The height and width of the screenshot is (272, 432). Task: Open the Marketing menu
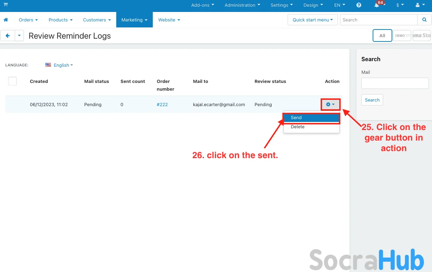(x=135, y=20)
